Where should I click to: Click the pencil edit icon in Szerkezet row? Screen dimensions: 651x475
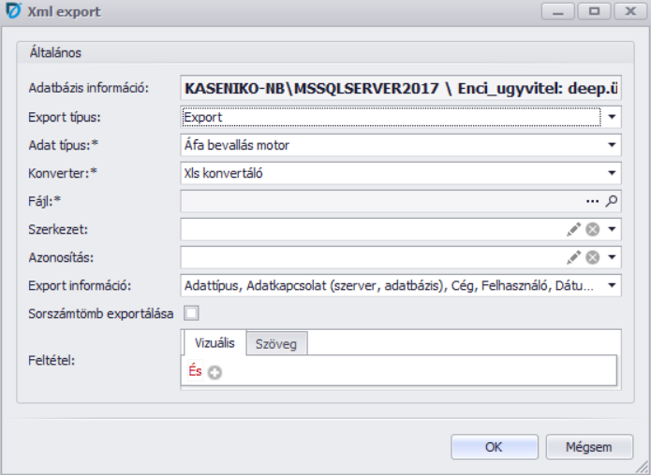[x=573, y=229]
